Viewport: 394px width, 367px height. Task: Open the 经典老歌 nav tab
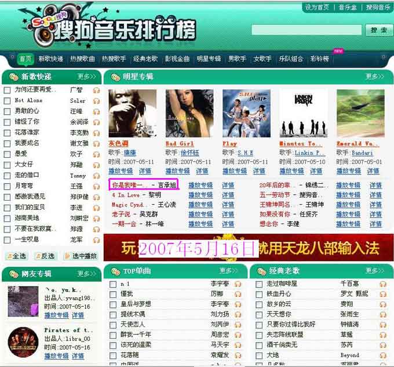[x=145, y=59]
